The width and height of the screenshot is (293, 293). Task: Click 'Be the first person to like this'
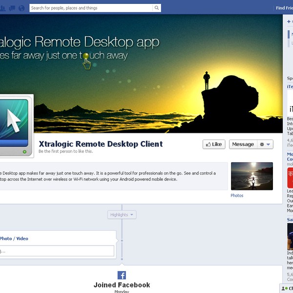pyautogui.click(x=65, y=151)
